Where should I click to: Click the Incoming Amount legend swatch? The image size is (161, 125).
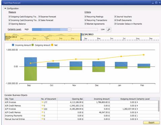pyautogui.click(x=13, y=45)
